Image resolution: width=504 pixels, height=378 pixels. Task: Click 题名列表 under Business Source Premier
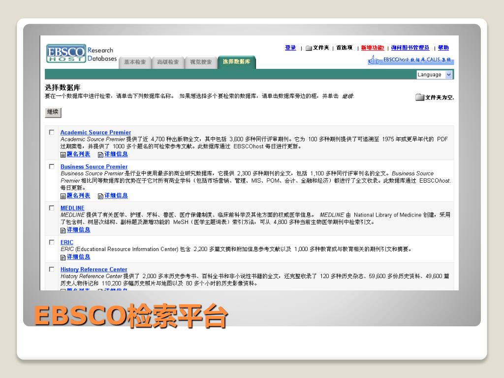(78, 196)
